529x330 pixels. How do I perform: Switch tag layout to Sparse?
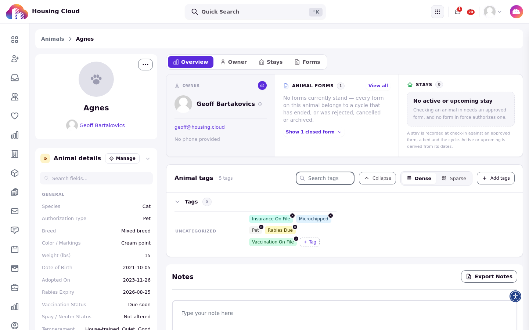point(454,178)
